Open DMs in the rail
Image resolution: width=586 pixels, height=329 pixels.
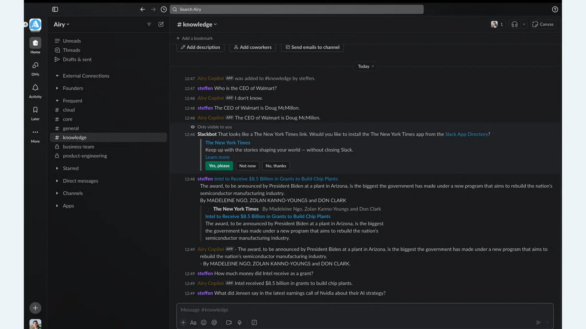(x=35, y=69)
